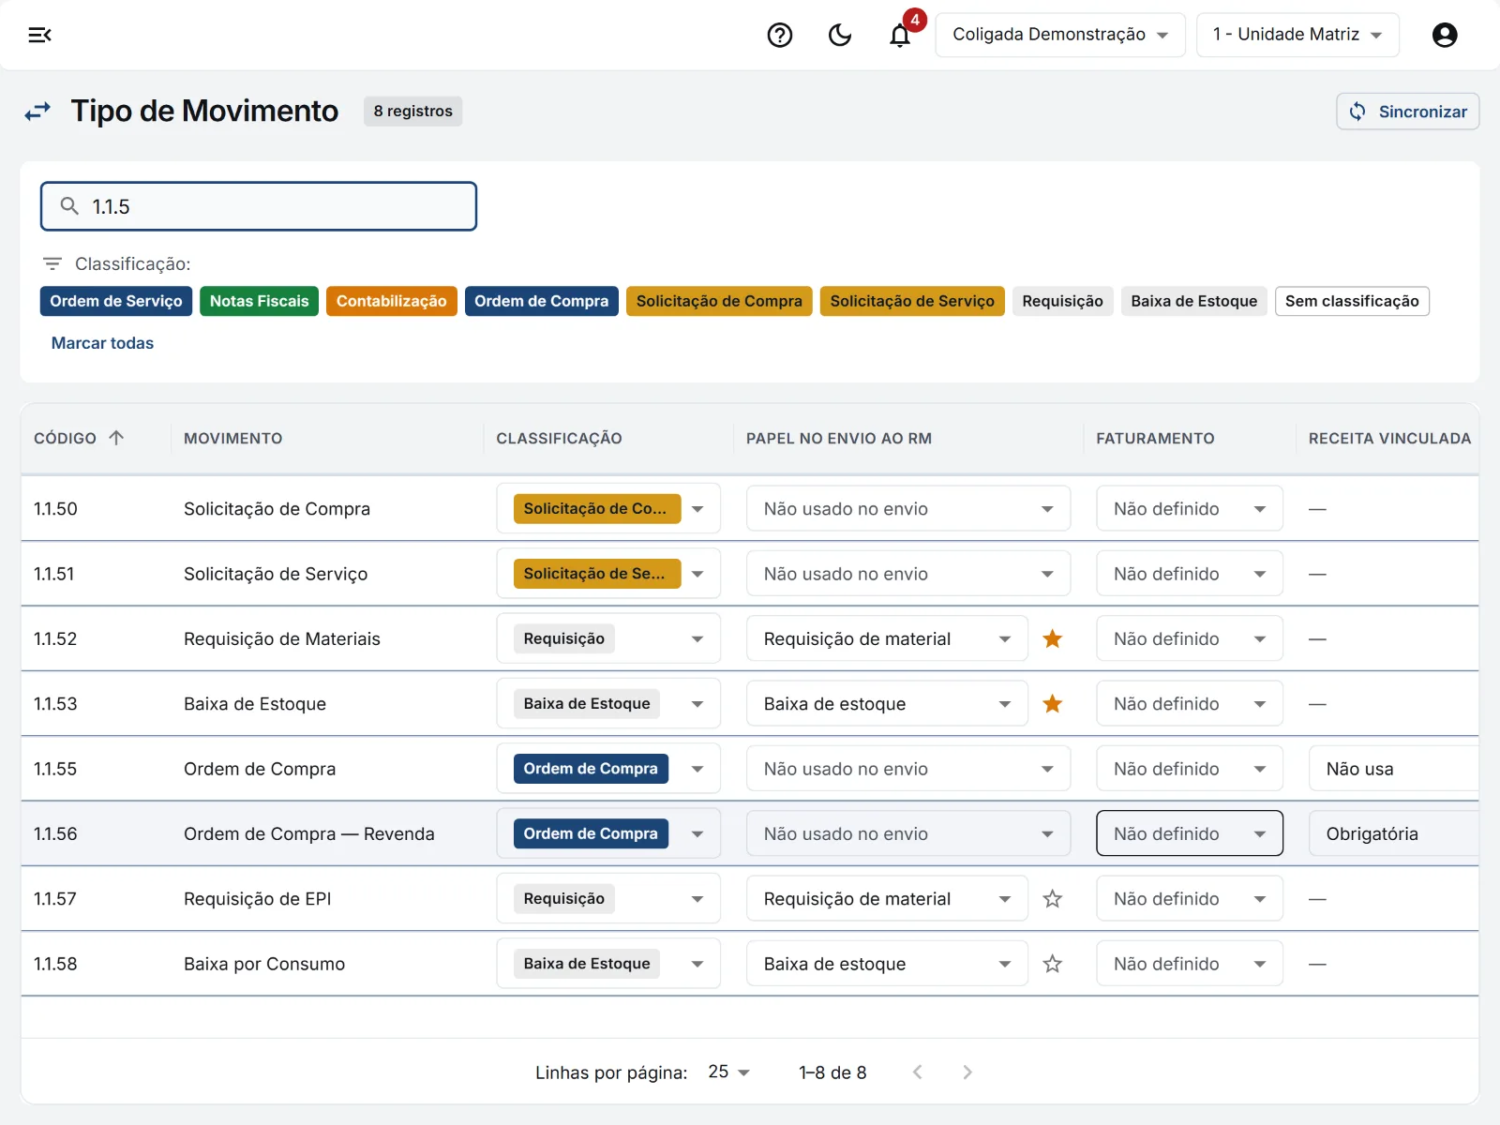The height and width of the screenshot is (1125, 1500).
Task: Open classification dropdown for Ordem de Compra — Revenda
Action: [x=608, y=833]
